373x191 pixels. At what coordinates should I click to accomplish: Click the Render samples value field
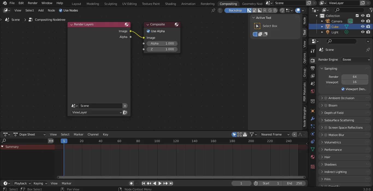[x=354, y=77]
